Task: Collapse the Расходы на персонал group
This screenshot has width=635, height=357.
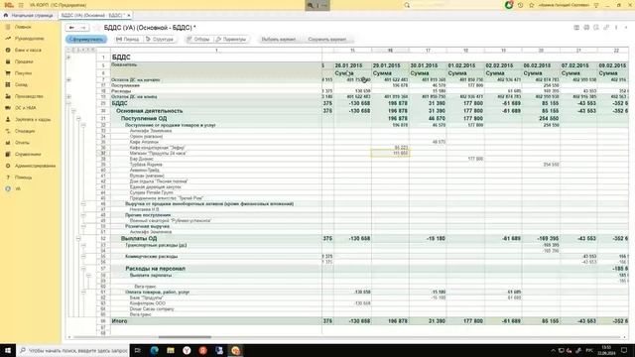Action: [x=83, y=269]
